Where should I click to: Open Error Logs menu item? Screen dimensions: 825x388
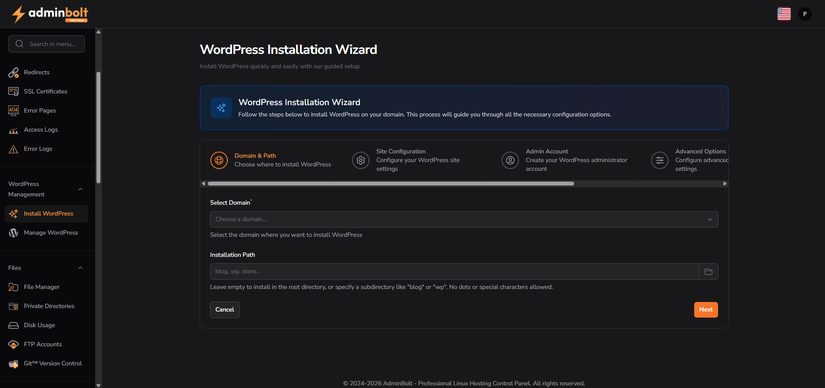(x=47, y=149)
